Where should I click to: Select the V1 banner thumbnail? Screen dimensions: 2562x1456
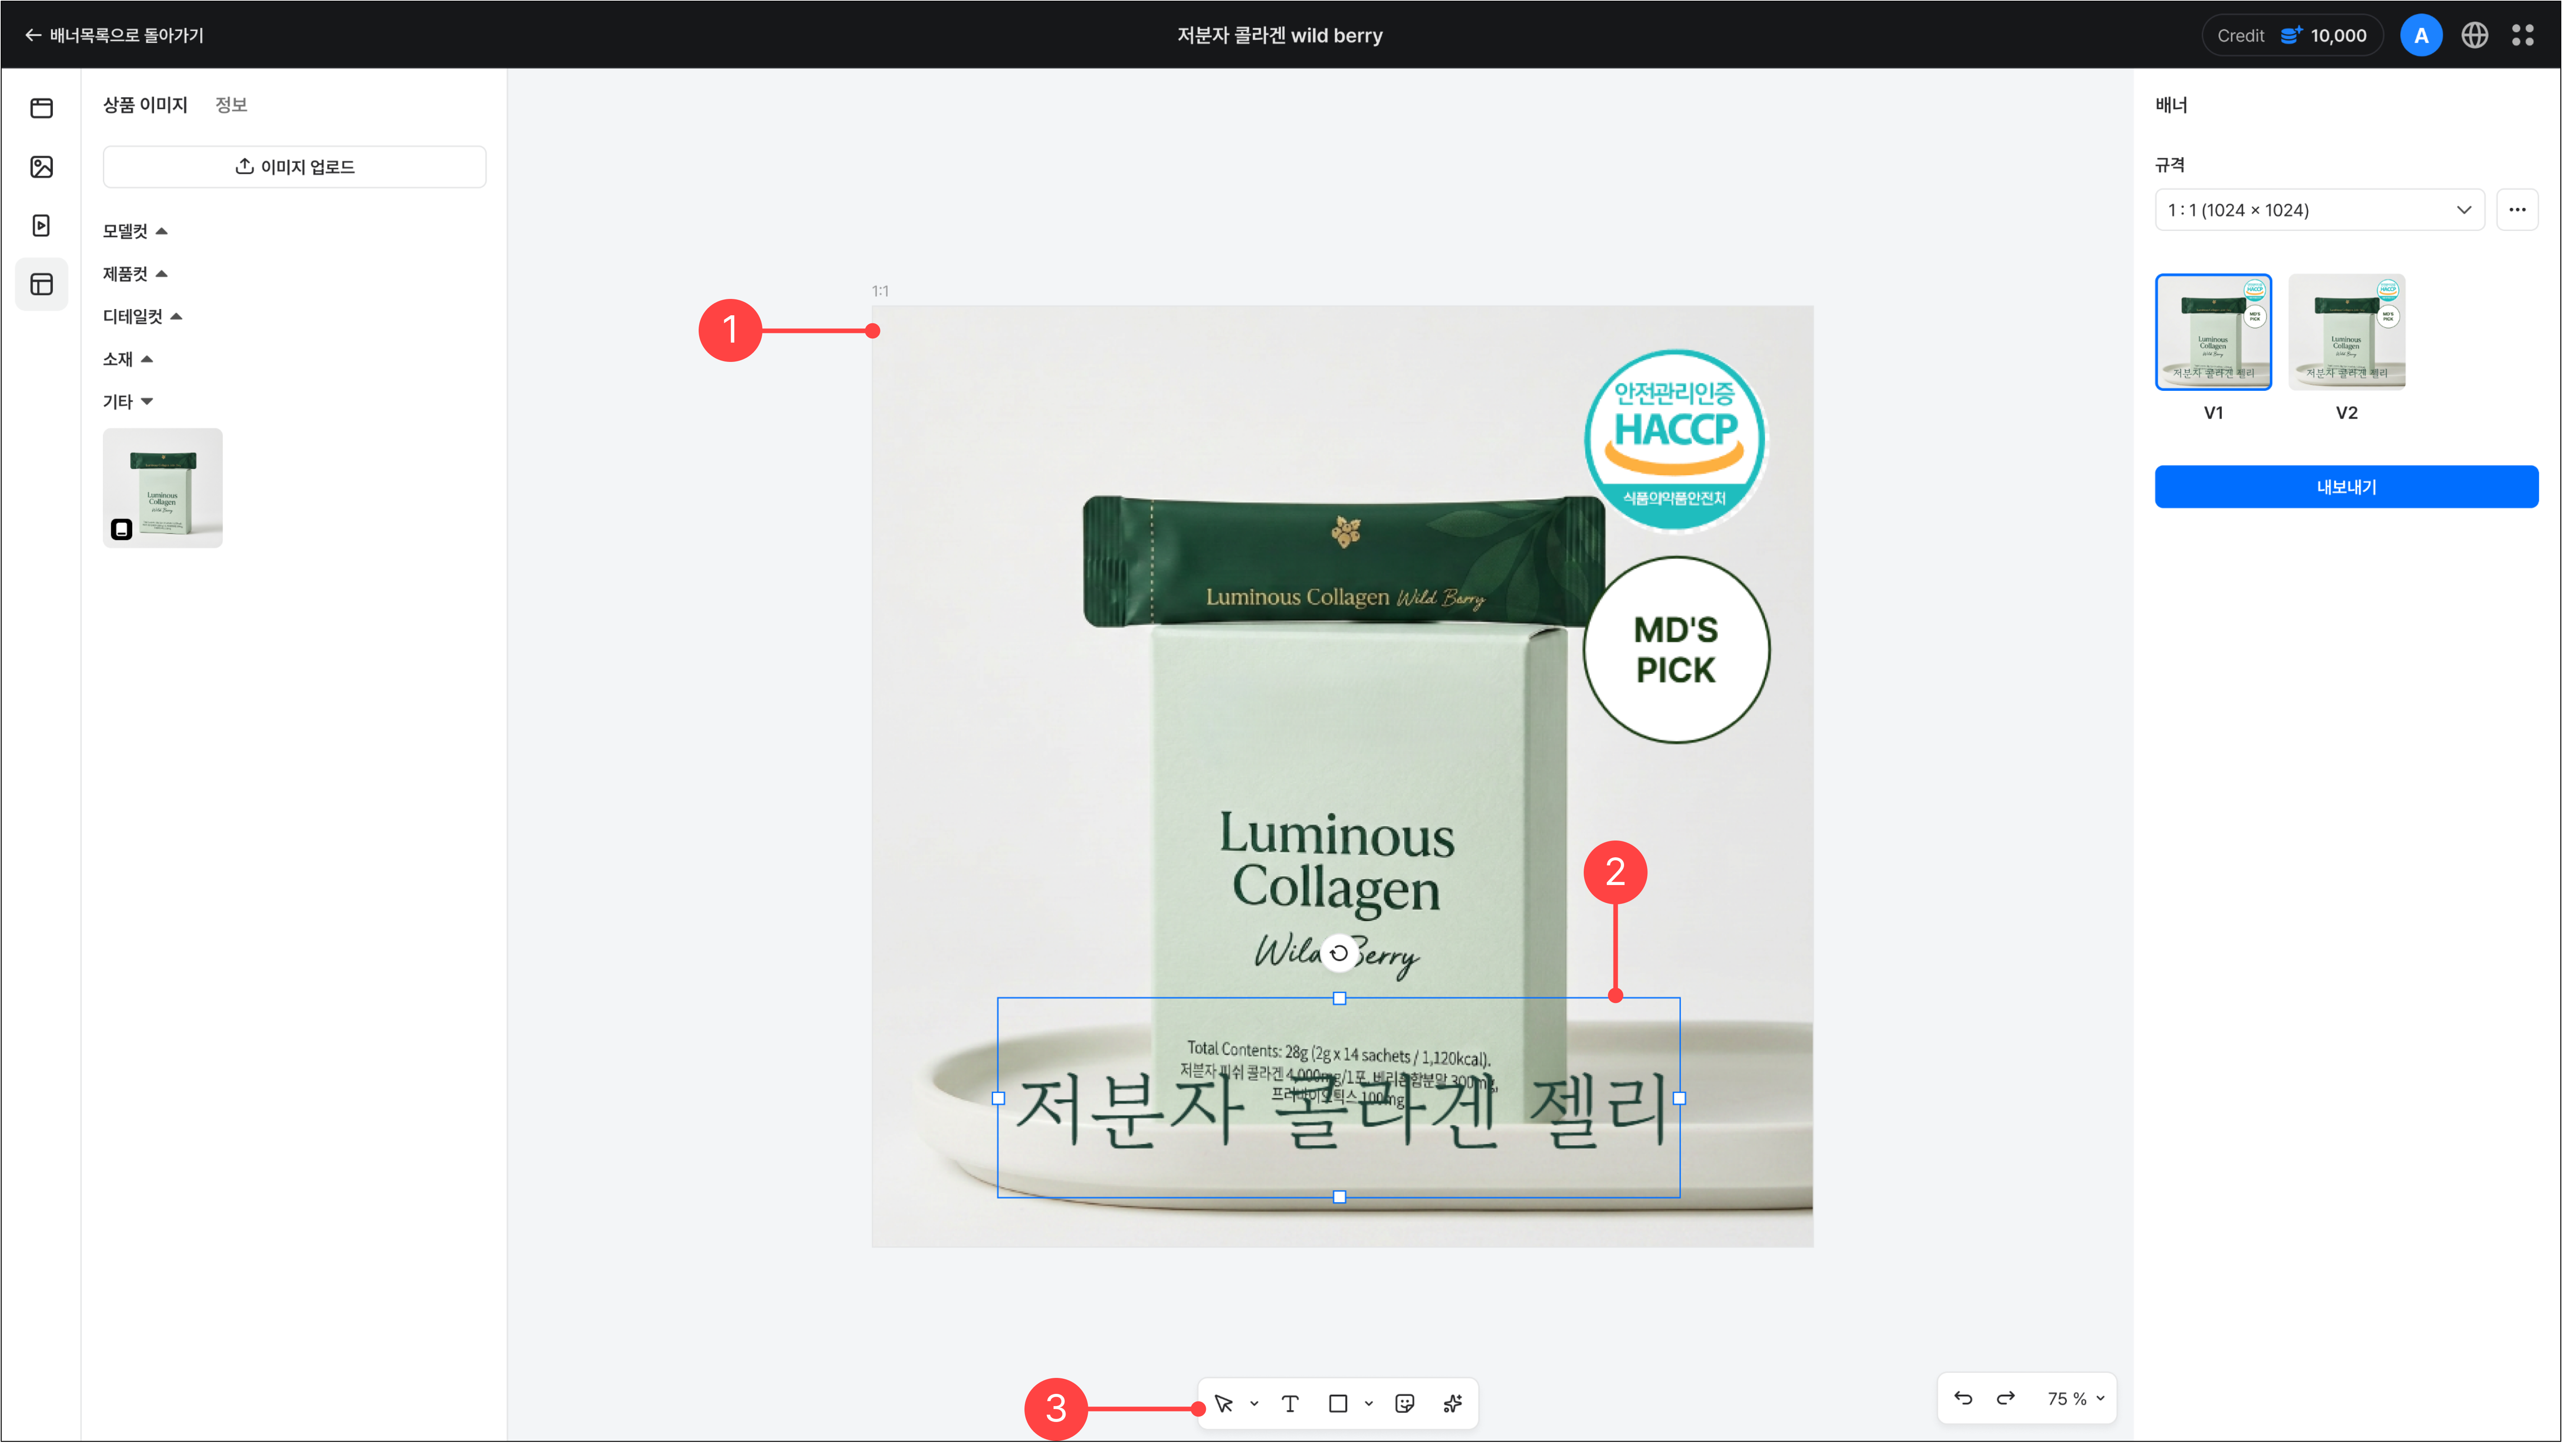[x=2213, y=332]
